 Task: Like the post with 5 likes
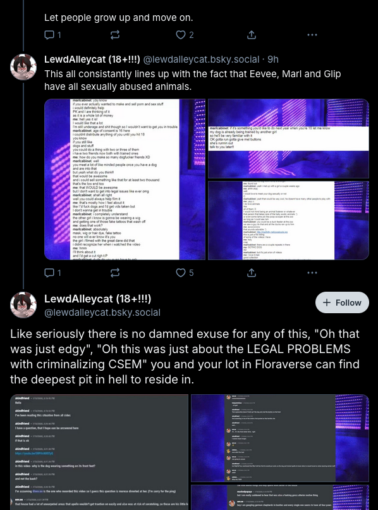(x=185, y=273)
